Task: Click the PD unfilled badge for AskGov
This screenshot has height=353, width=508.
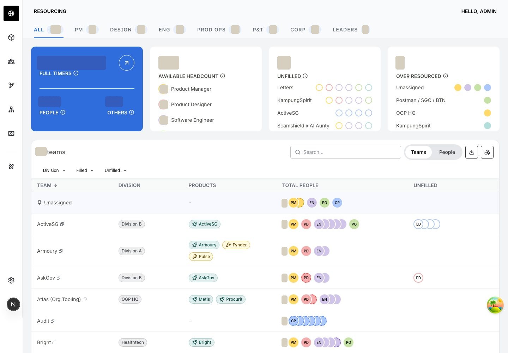Action: tap(418, 278)
